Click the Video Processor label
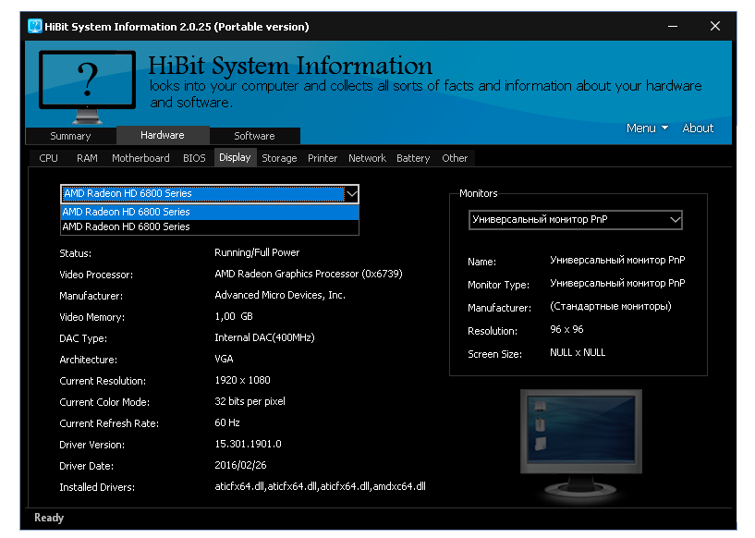This screenshot has width=755, height=538. [96, 275]
